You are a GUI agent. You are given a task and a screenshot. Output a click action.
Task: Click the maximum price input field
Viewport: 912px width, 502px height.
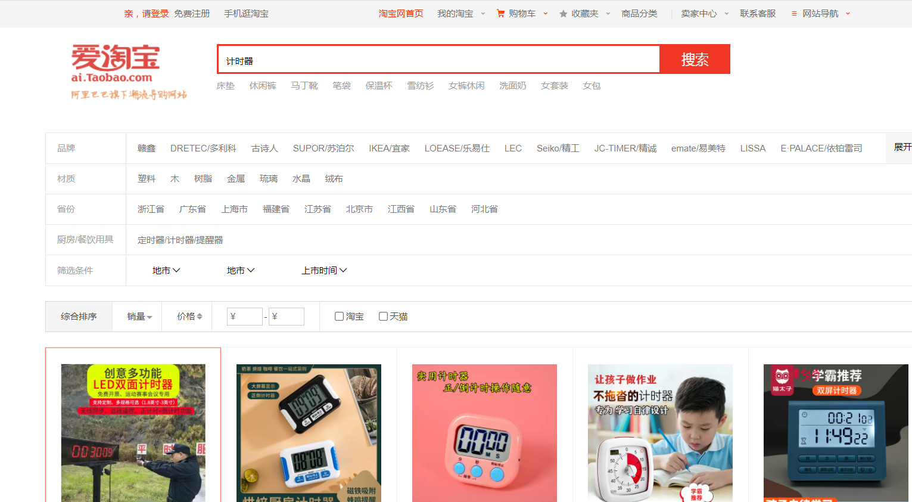(x=287, y=317)
